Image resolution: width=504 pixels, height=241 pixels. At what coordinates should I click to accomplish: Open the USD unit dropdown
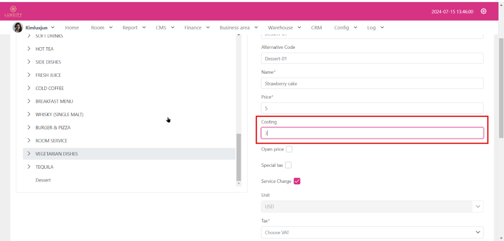coord(372,207)
